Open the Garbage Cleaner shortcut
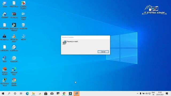 [5, 71]
